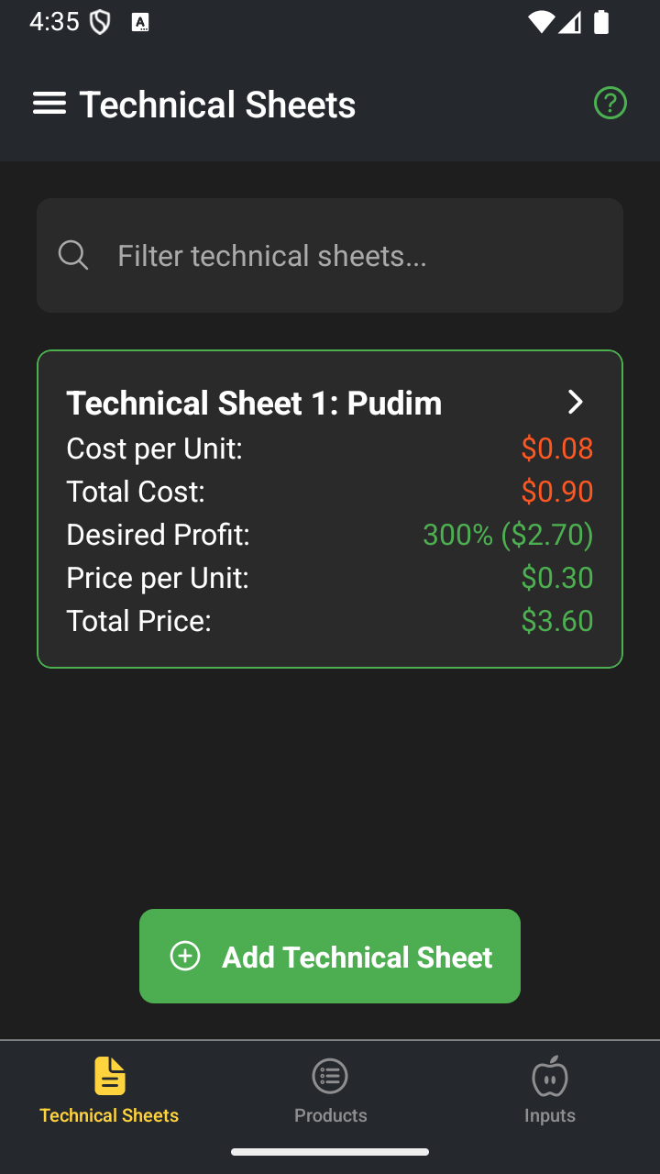Expand Pudim sheet with chevron arrow
Viewport: 660px width, 1174px height.
(x=576, y=402)
